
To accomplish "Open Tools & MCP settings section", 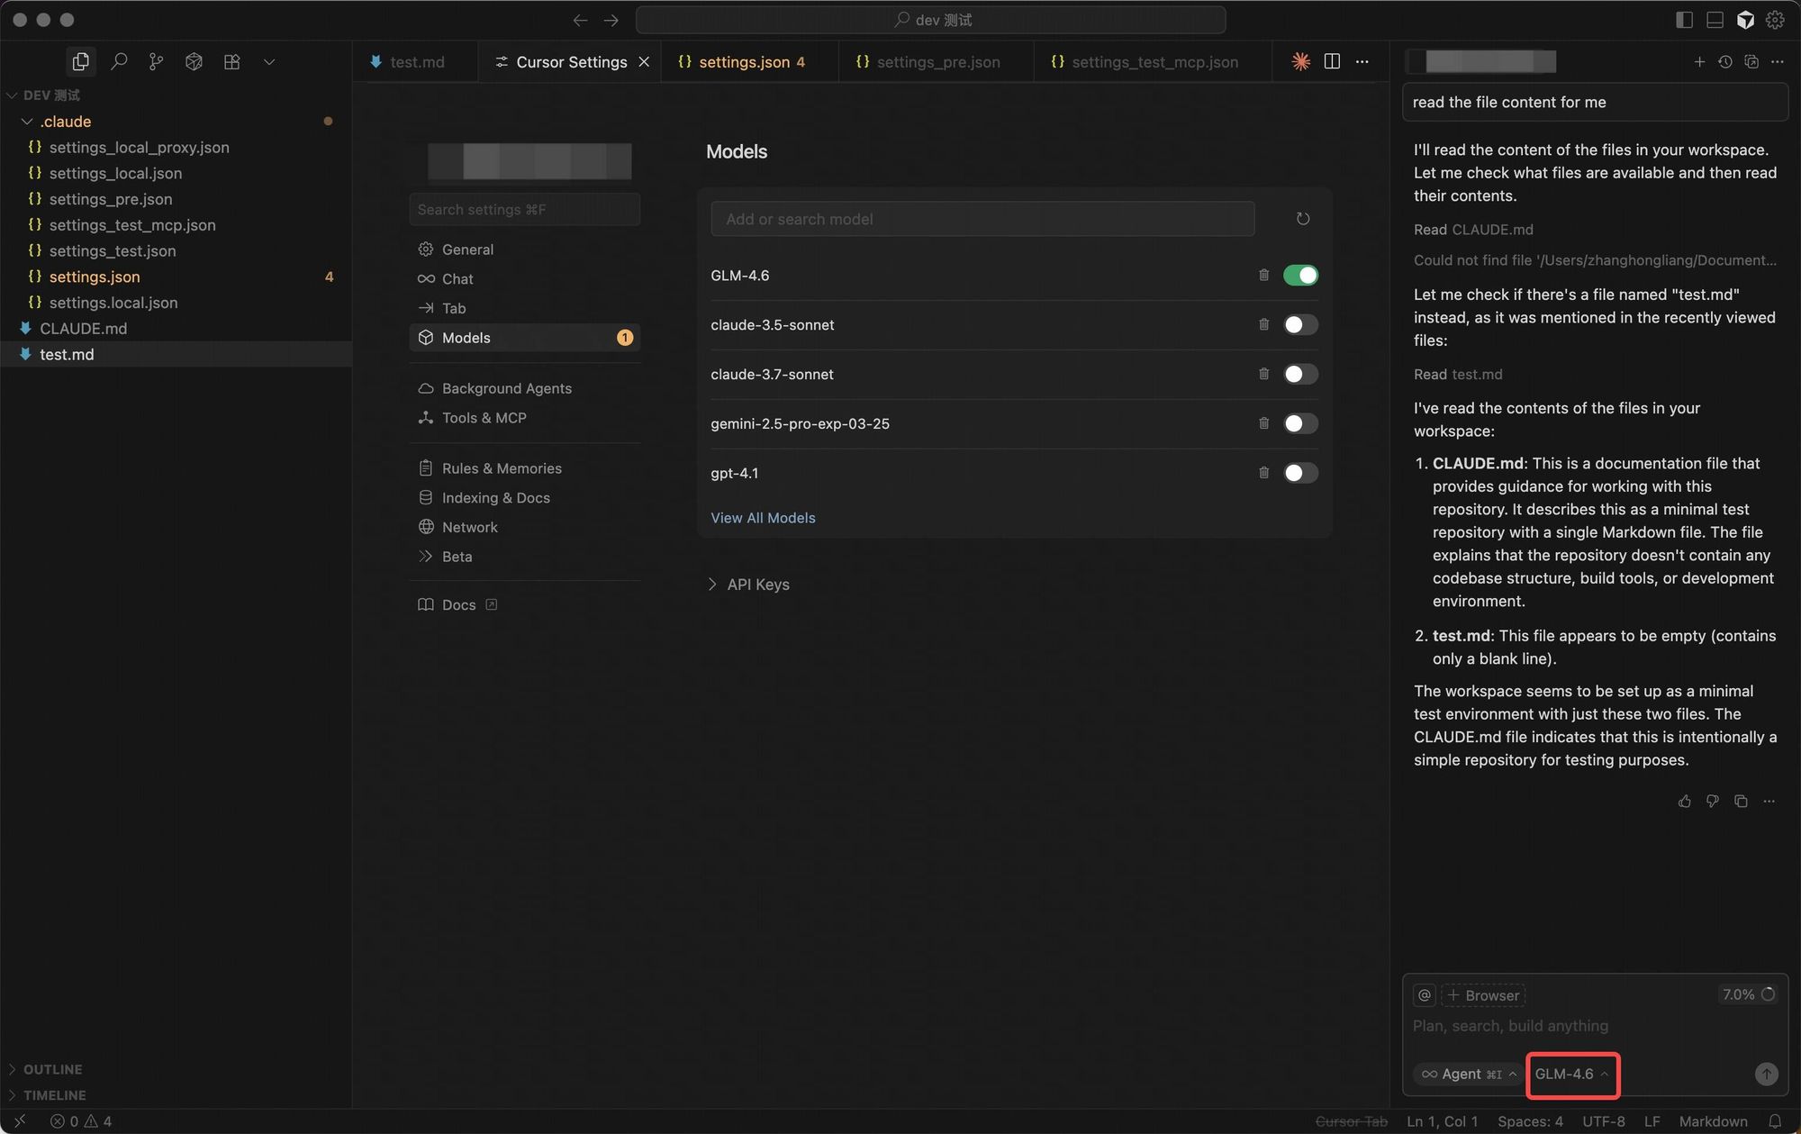I will (x=484, y=418).
